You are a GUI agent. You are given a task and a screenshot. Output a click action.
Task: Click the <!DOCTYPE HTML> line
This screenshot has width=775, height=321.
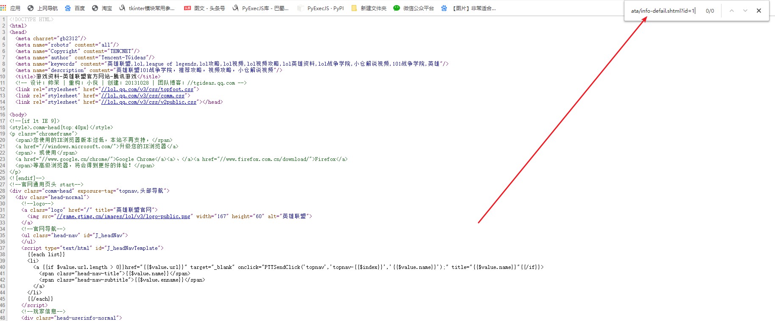[31, 19]
